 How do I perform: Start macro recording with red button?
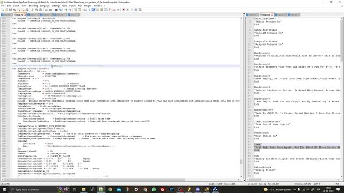point(123,10)
